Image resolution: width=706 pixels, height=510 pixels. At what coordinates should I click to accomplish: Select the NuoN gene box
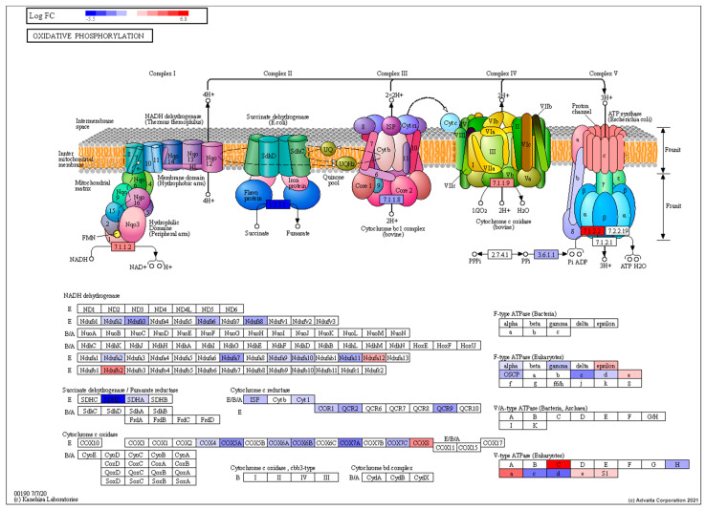[x=398, y=333]
